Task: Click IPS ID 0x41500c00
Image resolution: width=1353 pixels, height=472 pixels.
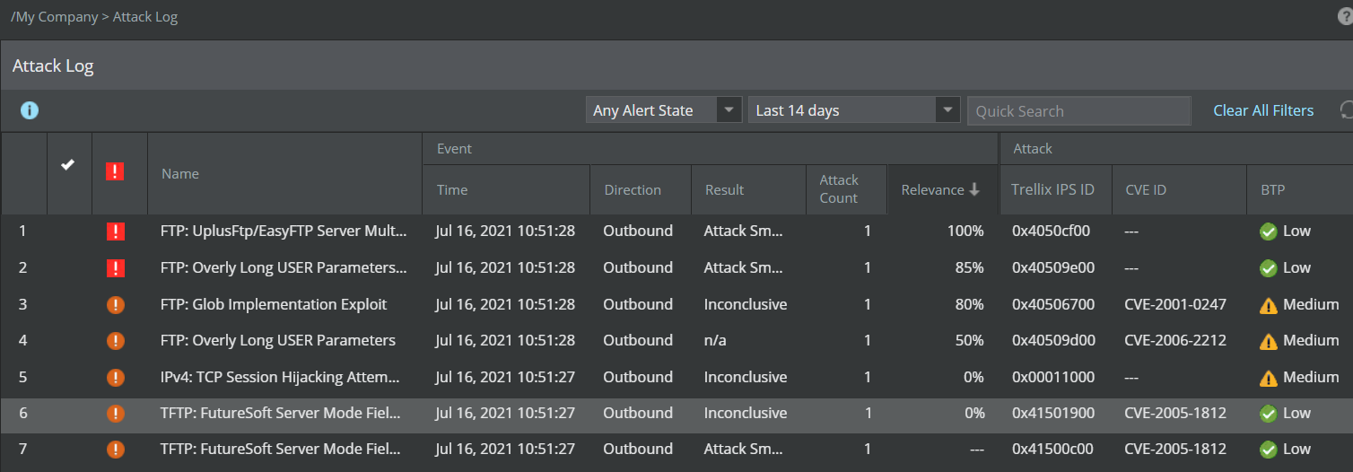Action: 1052,449
